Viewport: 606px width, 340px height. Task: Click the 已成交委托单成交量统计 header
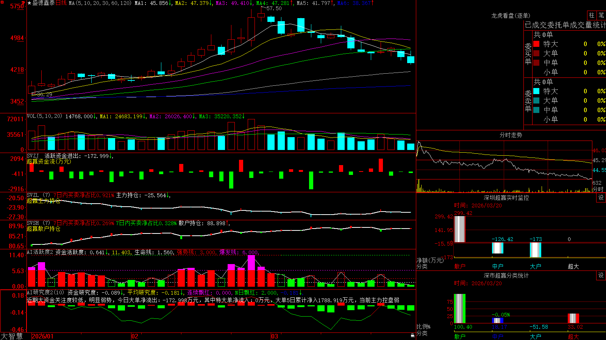tap(565, 25)
